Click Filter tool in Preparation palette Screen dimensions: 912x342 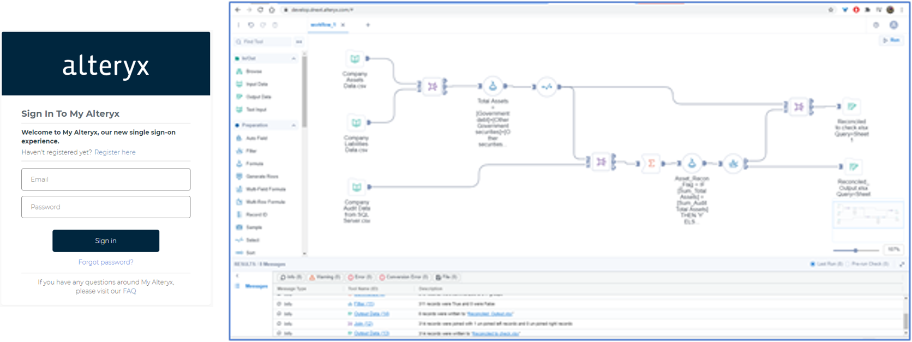tap(247, 151)
